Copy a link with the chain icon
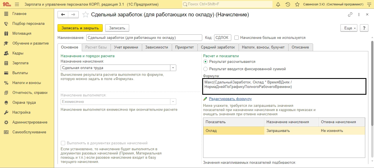The image size is (374, 168). click(x=350, y=15)
